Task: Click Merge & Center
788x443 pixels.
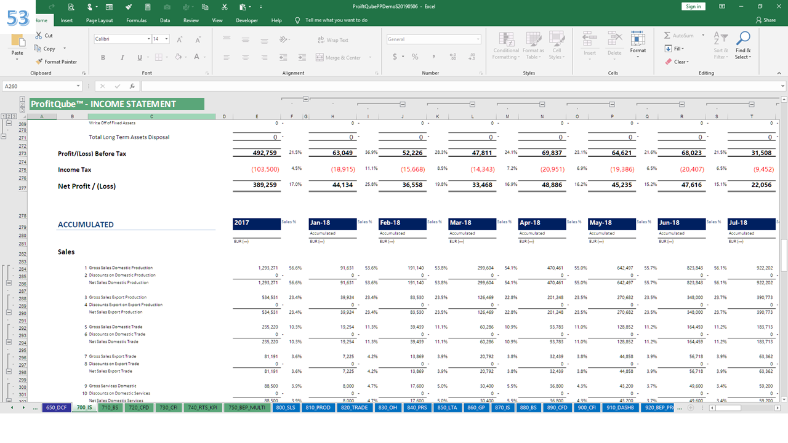Action: pos(339,58)
